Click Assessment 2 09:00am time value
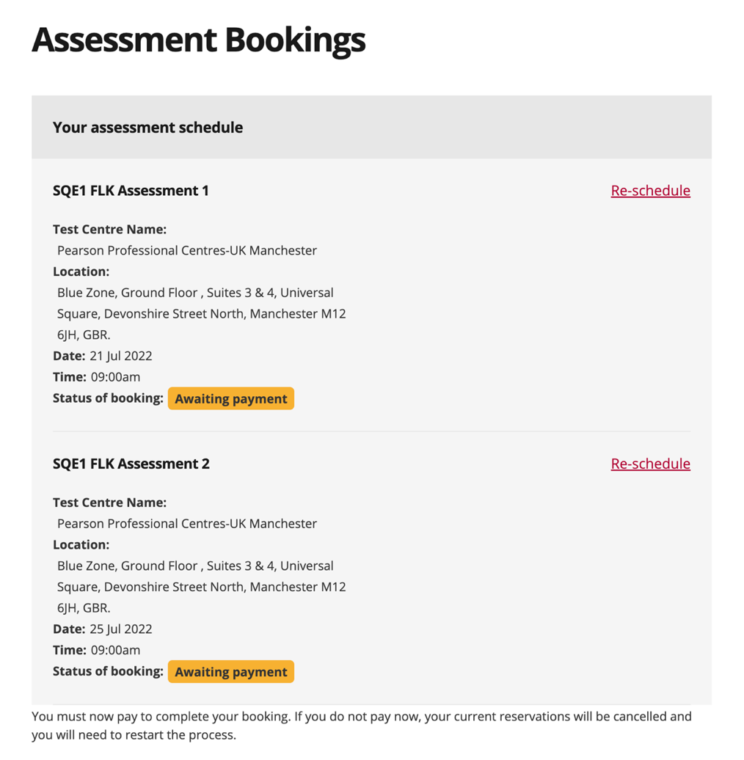 (x=115, y=651)
